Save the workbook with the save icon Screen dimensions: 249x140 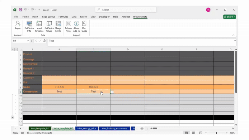20,10
